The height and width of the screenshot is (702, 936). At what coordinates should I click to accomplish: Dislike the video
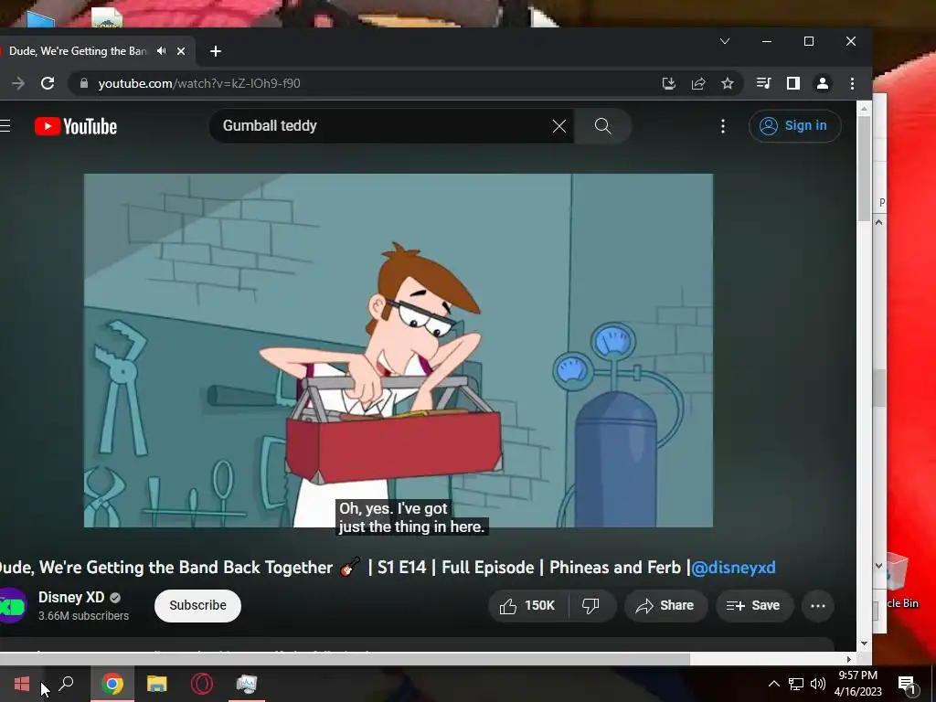coord(591,606)
